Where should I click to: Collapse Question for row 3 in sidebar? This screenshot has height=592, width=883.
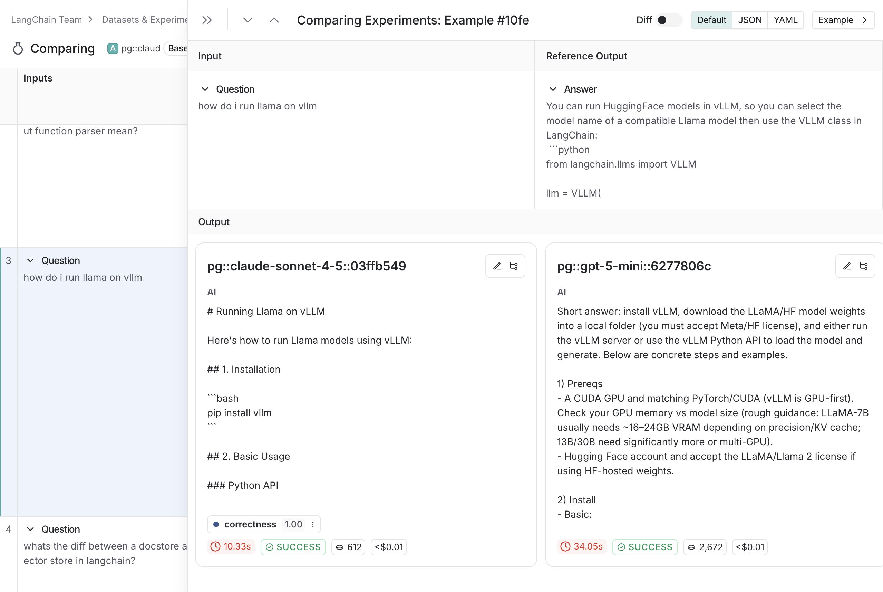click(x=31, y=260)
